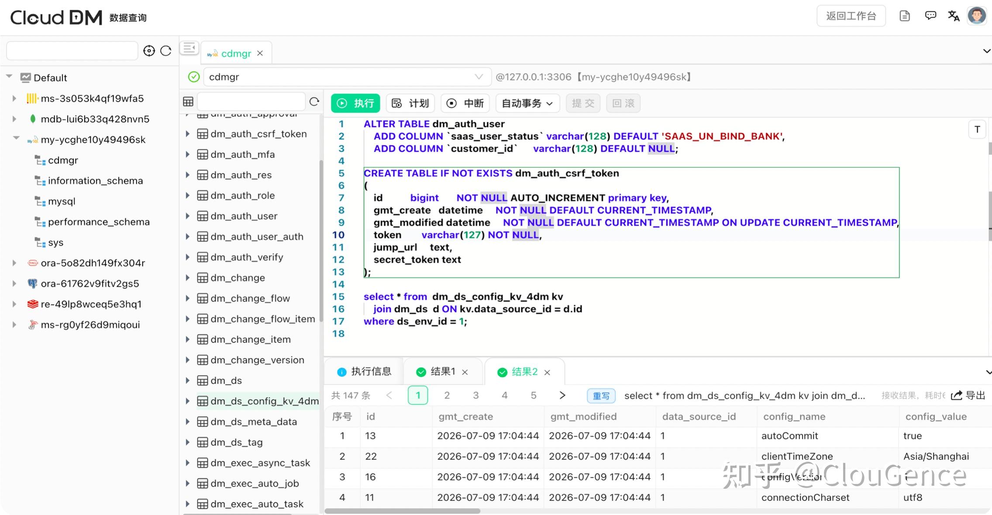Click the 计划 explain plan button
Image resolution: width=992 pixels, height=515 pixels.
[410, 103]
